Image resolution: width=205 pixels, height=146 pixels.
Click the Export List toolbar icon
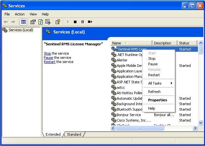coord(48,22)
